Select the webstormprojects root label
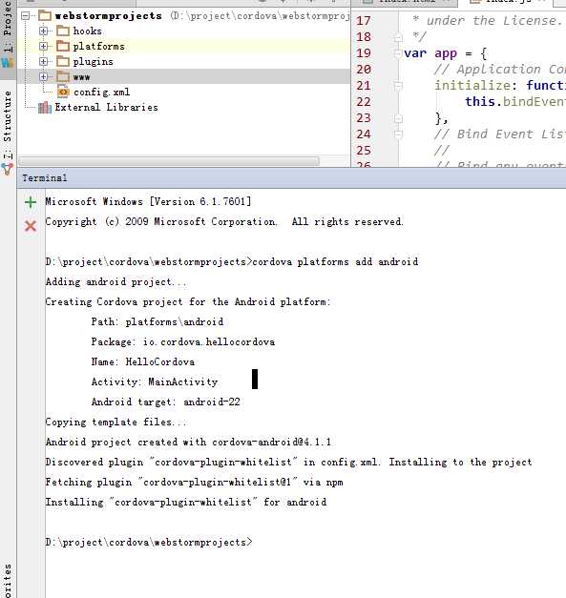The image size is (566, 598). pos(108,15)
